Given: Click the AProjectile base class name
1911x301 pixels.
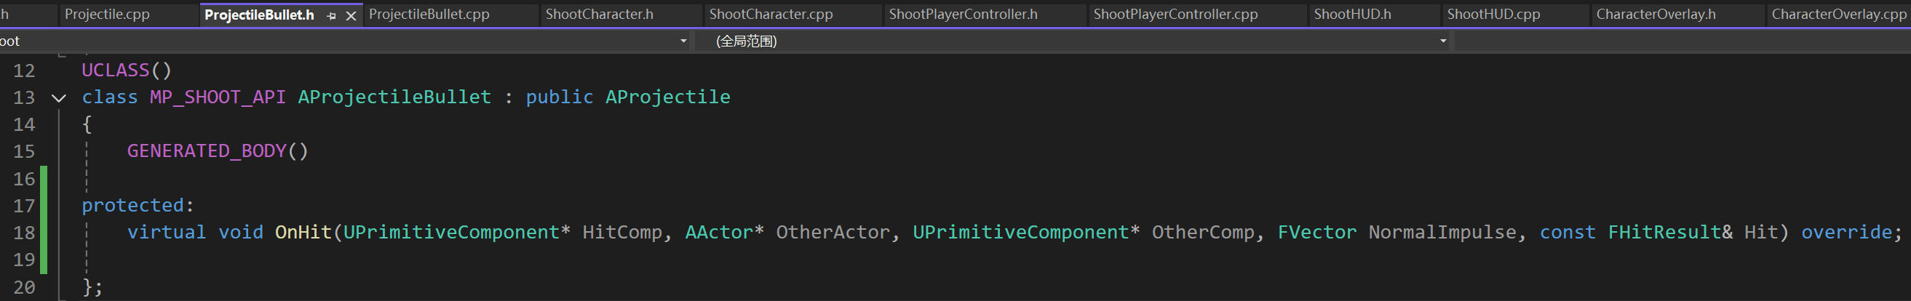Looking at the screenshot, I should (x=667, y=97).
